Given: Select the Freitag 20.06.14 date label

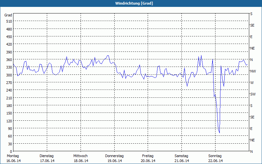Looking at the screenshot, I should point(148,158).
